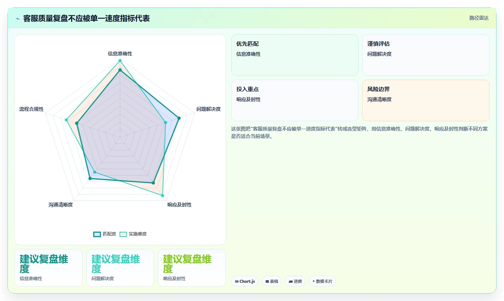Click 匹配度 data point on 问题解决度 axis
The width and height of the screenshot is (504, 301).
179,118
